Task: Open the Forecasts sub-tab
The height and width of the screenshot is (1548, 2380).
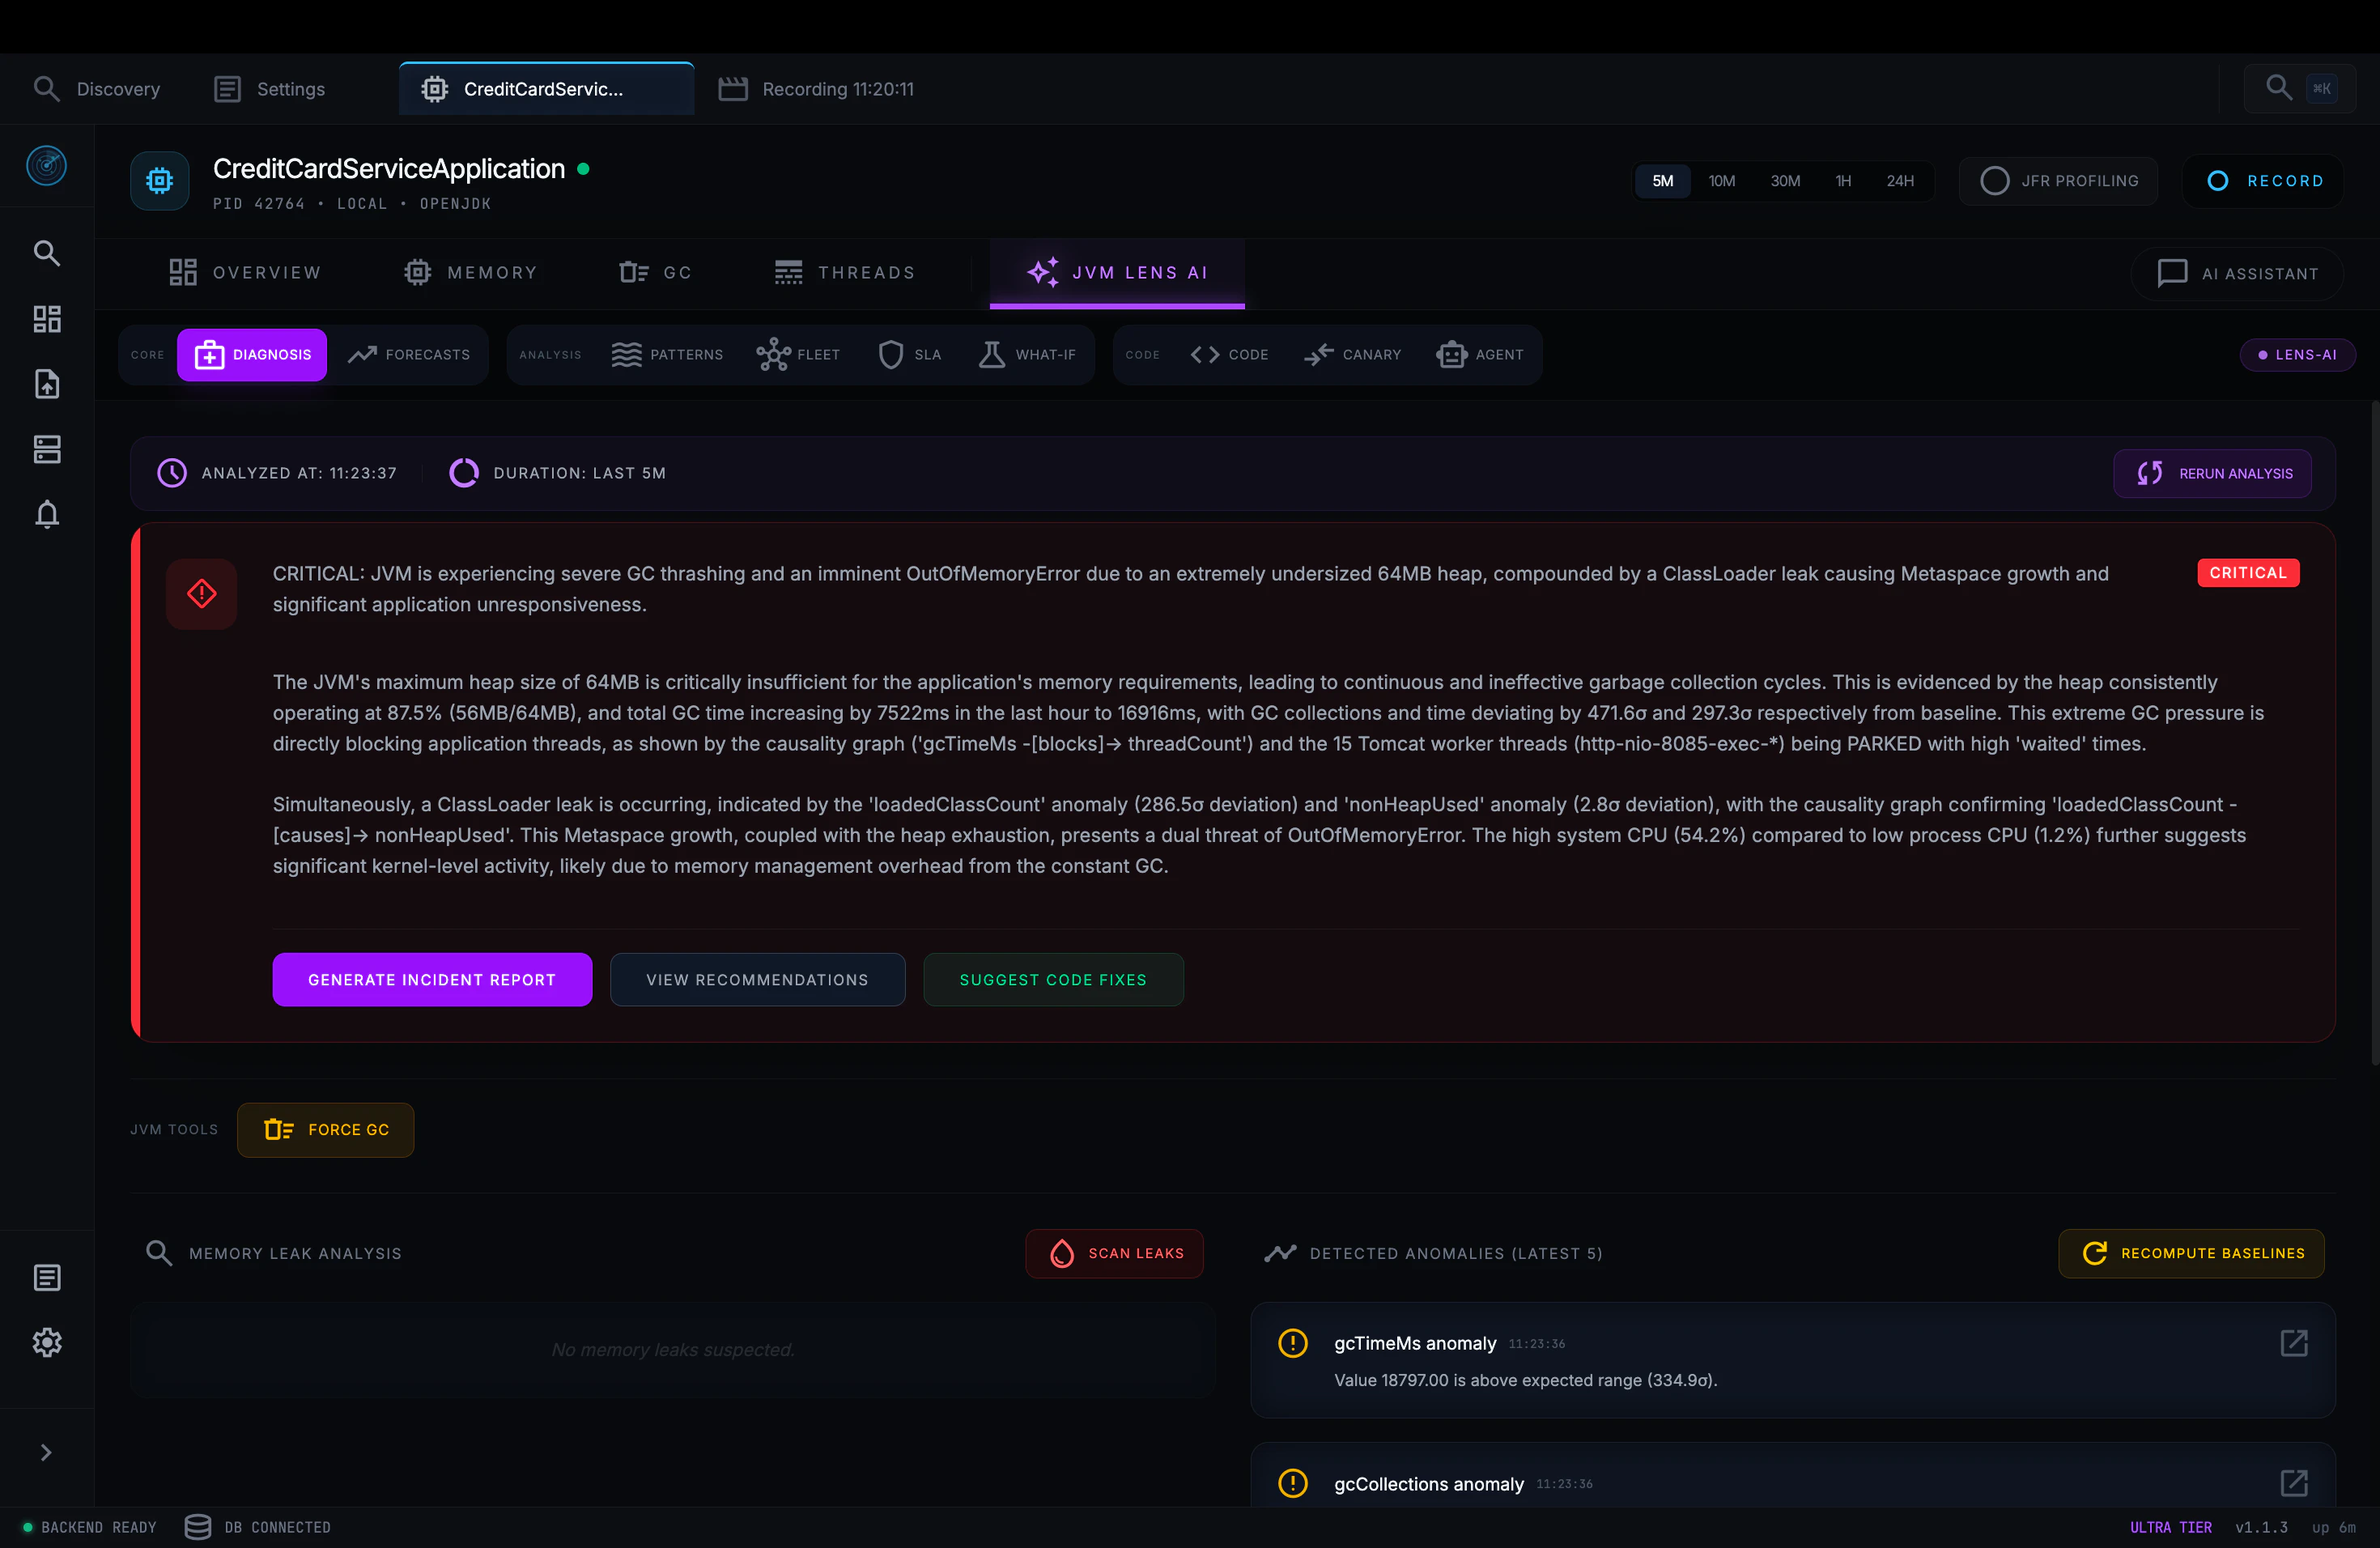Action: (409, 355)
